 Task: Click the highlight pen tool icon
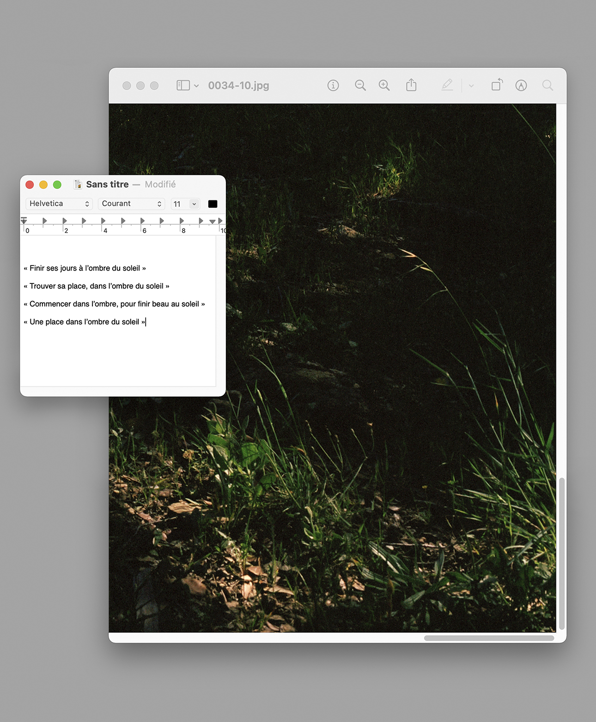[x=447, y=85]
